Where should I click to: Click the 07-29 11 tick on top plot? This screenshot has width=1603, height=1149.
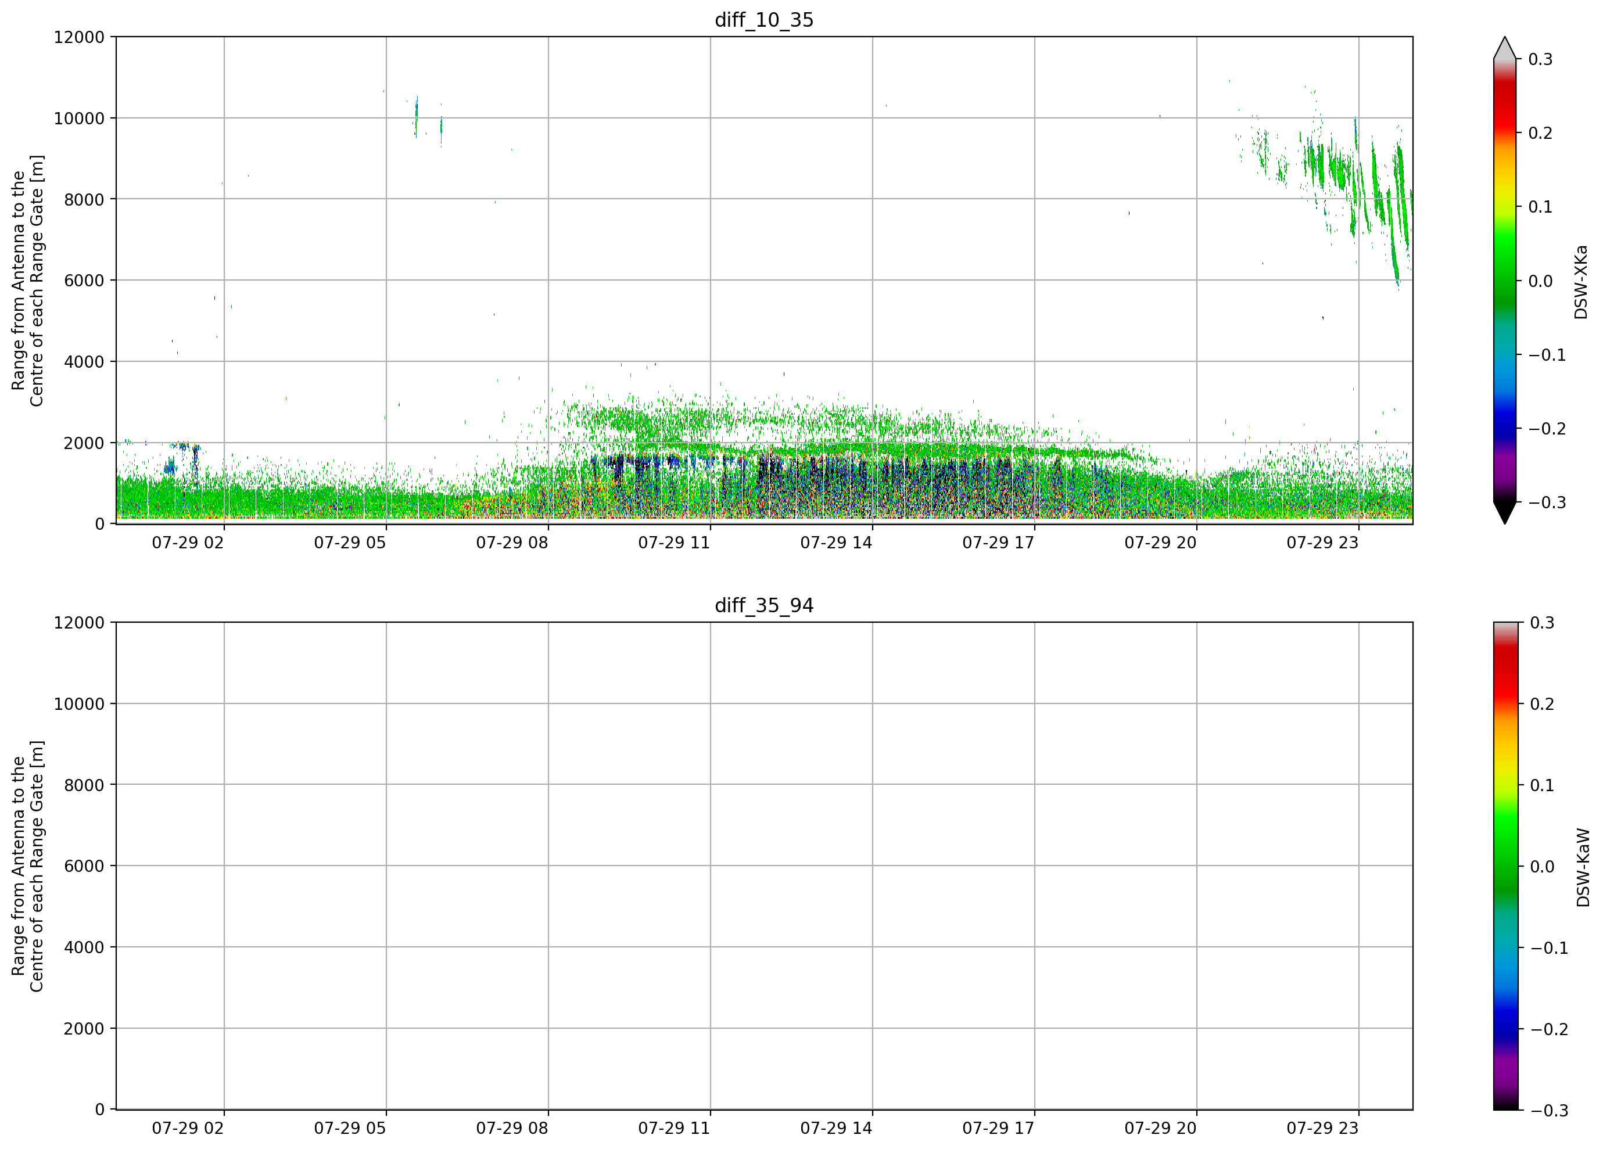[675, 542]
